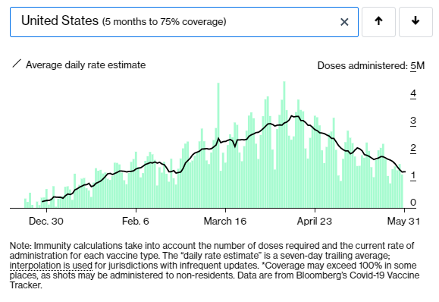Click the Feb. 6 axis label
This screenshot has width=439, height=302.
136,221
